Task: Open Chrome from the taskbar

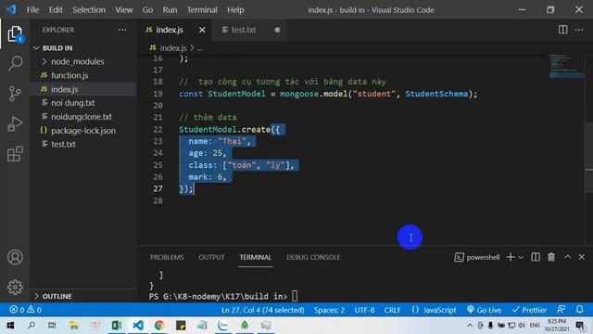Action: 159,326
